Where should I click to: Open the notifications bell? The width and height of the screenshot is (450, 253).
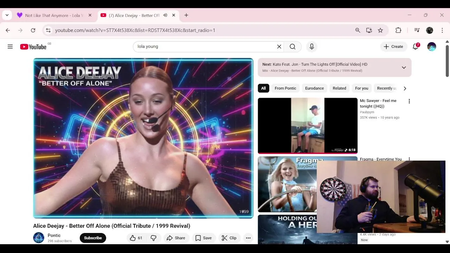(x=416, y=46)
